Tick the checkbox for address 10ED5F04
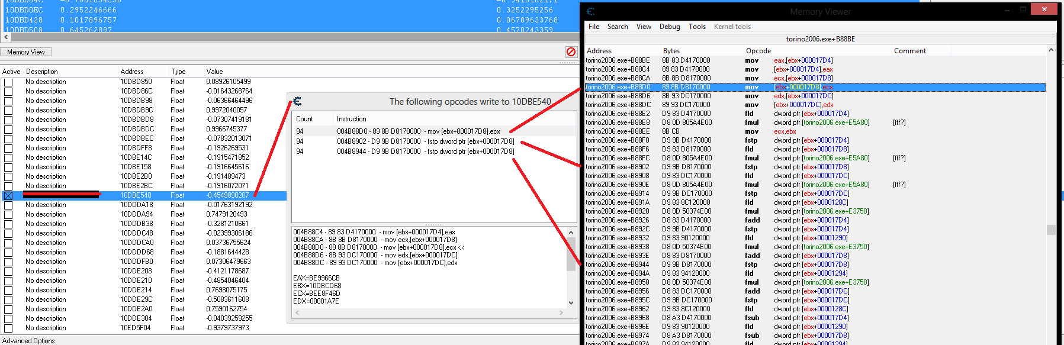Screen dimensions: 1064x345 tap(8, 328)
